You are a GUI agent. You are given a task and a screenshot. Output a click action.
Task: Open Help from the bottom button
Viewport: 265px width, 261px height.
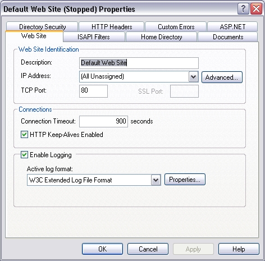click(239, 249)
